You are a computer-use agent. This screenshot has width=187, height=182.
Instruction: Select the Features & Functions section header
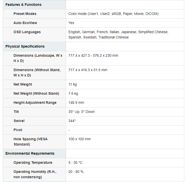point(23,5)
